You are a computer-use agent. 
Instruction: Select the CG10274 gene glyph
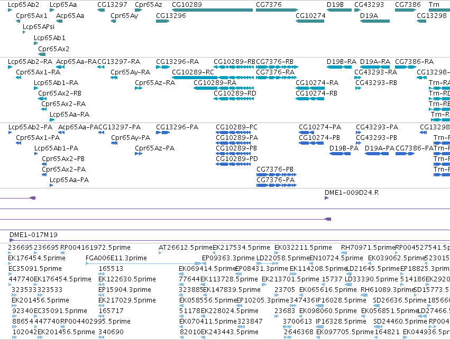click(310, 21)
